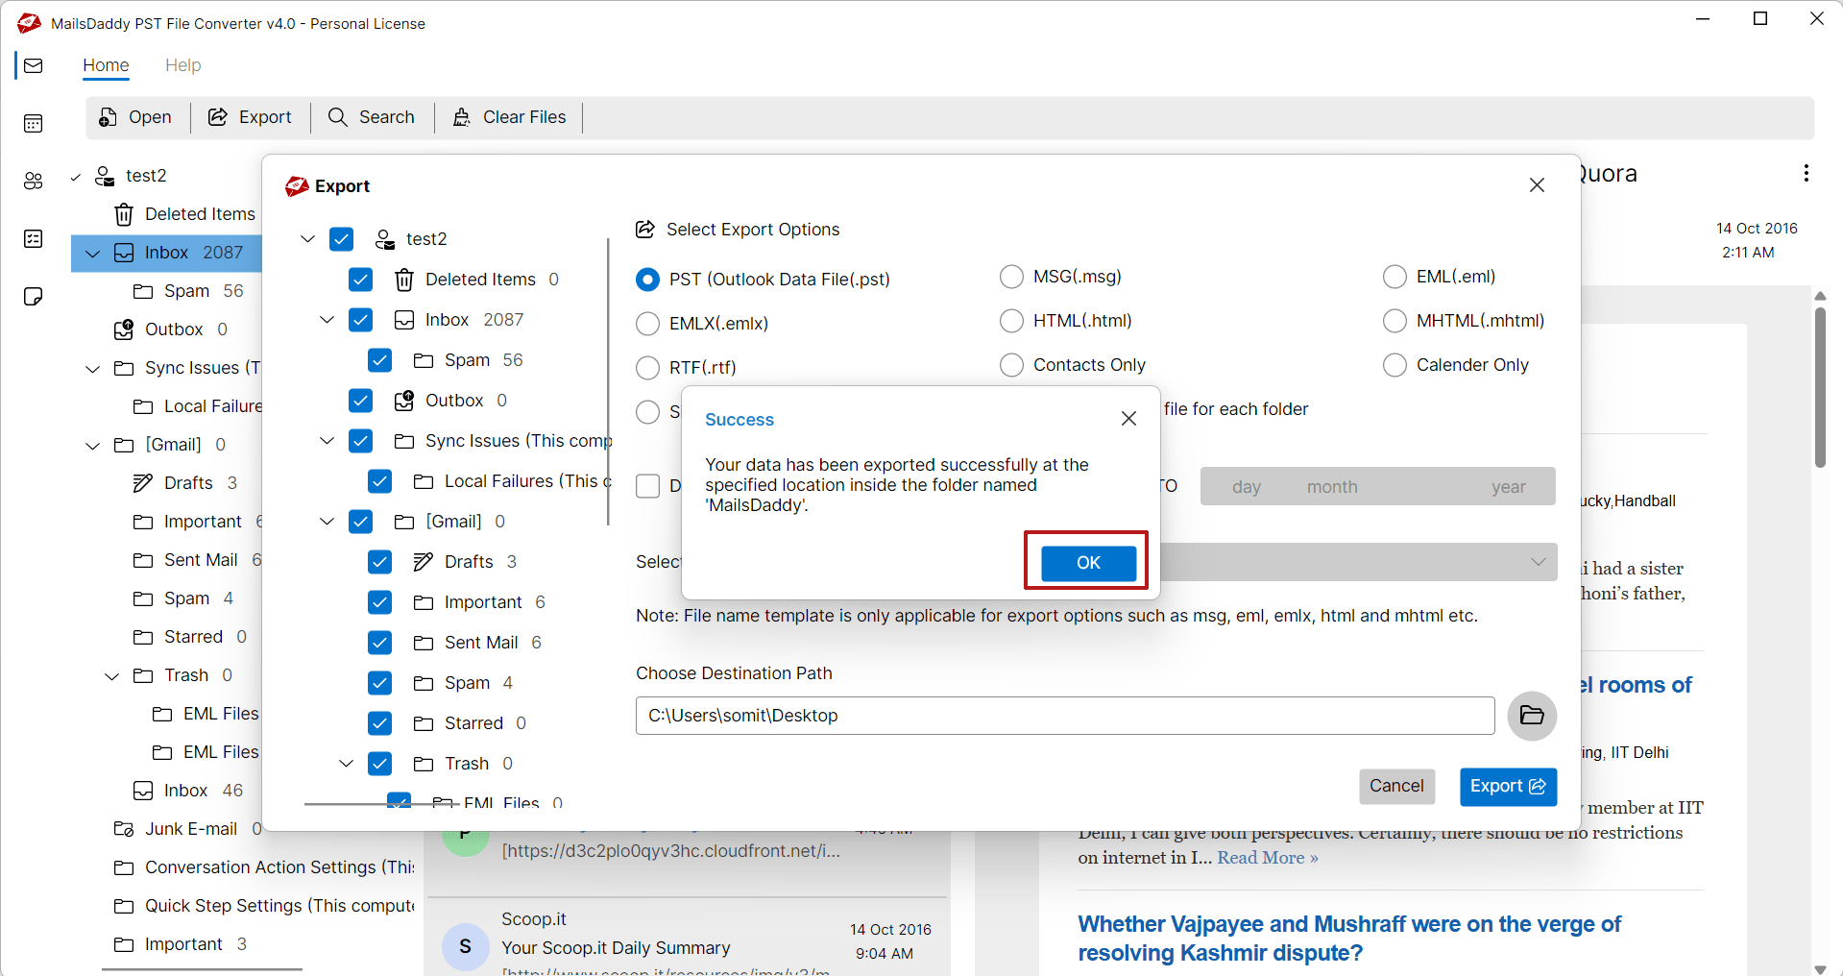
Task: Select Quick Step Settings folder
Action: coord(264,906)
